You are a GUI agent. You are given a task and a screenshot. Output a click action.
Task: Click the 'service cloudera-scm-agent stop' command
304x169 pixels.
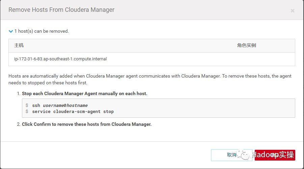click(73, 111)
